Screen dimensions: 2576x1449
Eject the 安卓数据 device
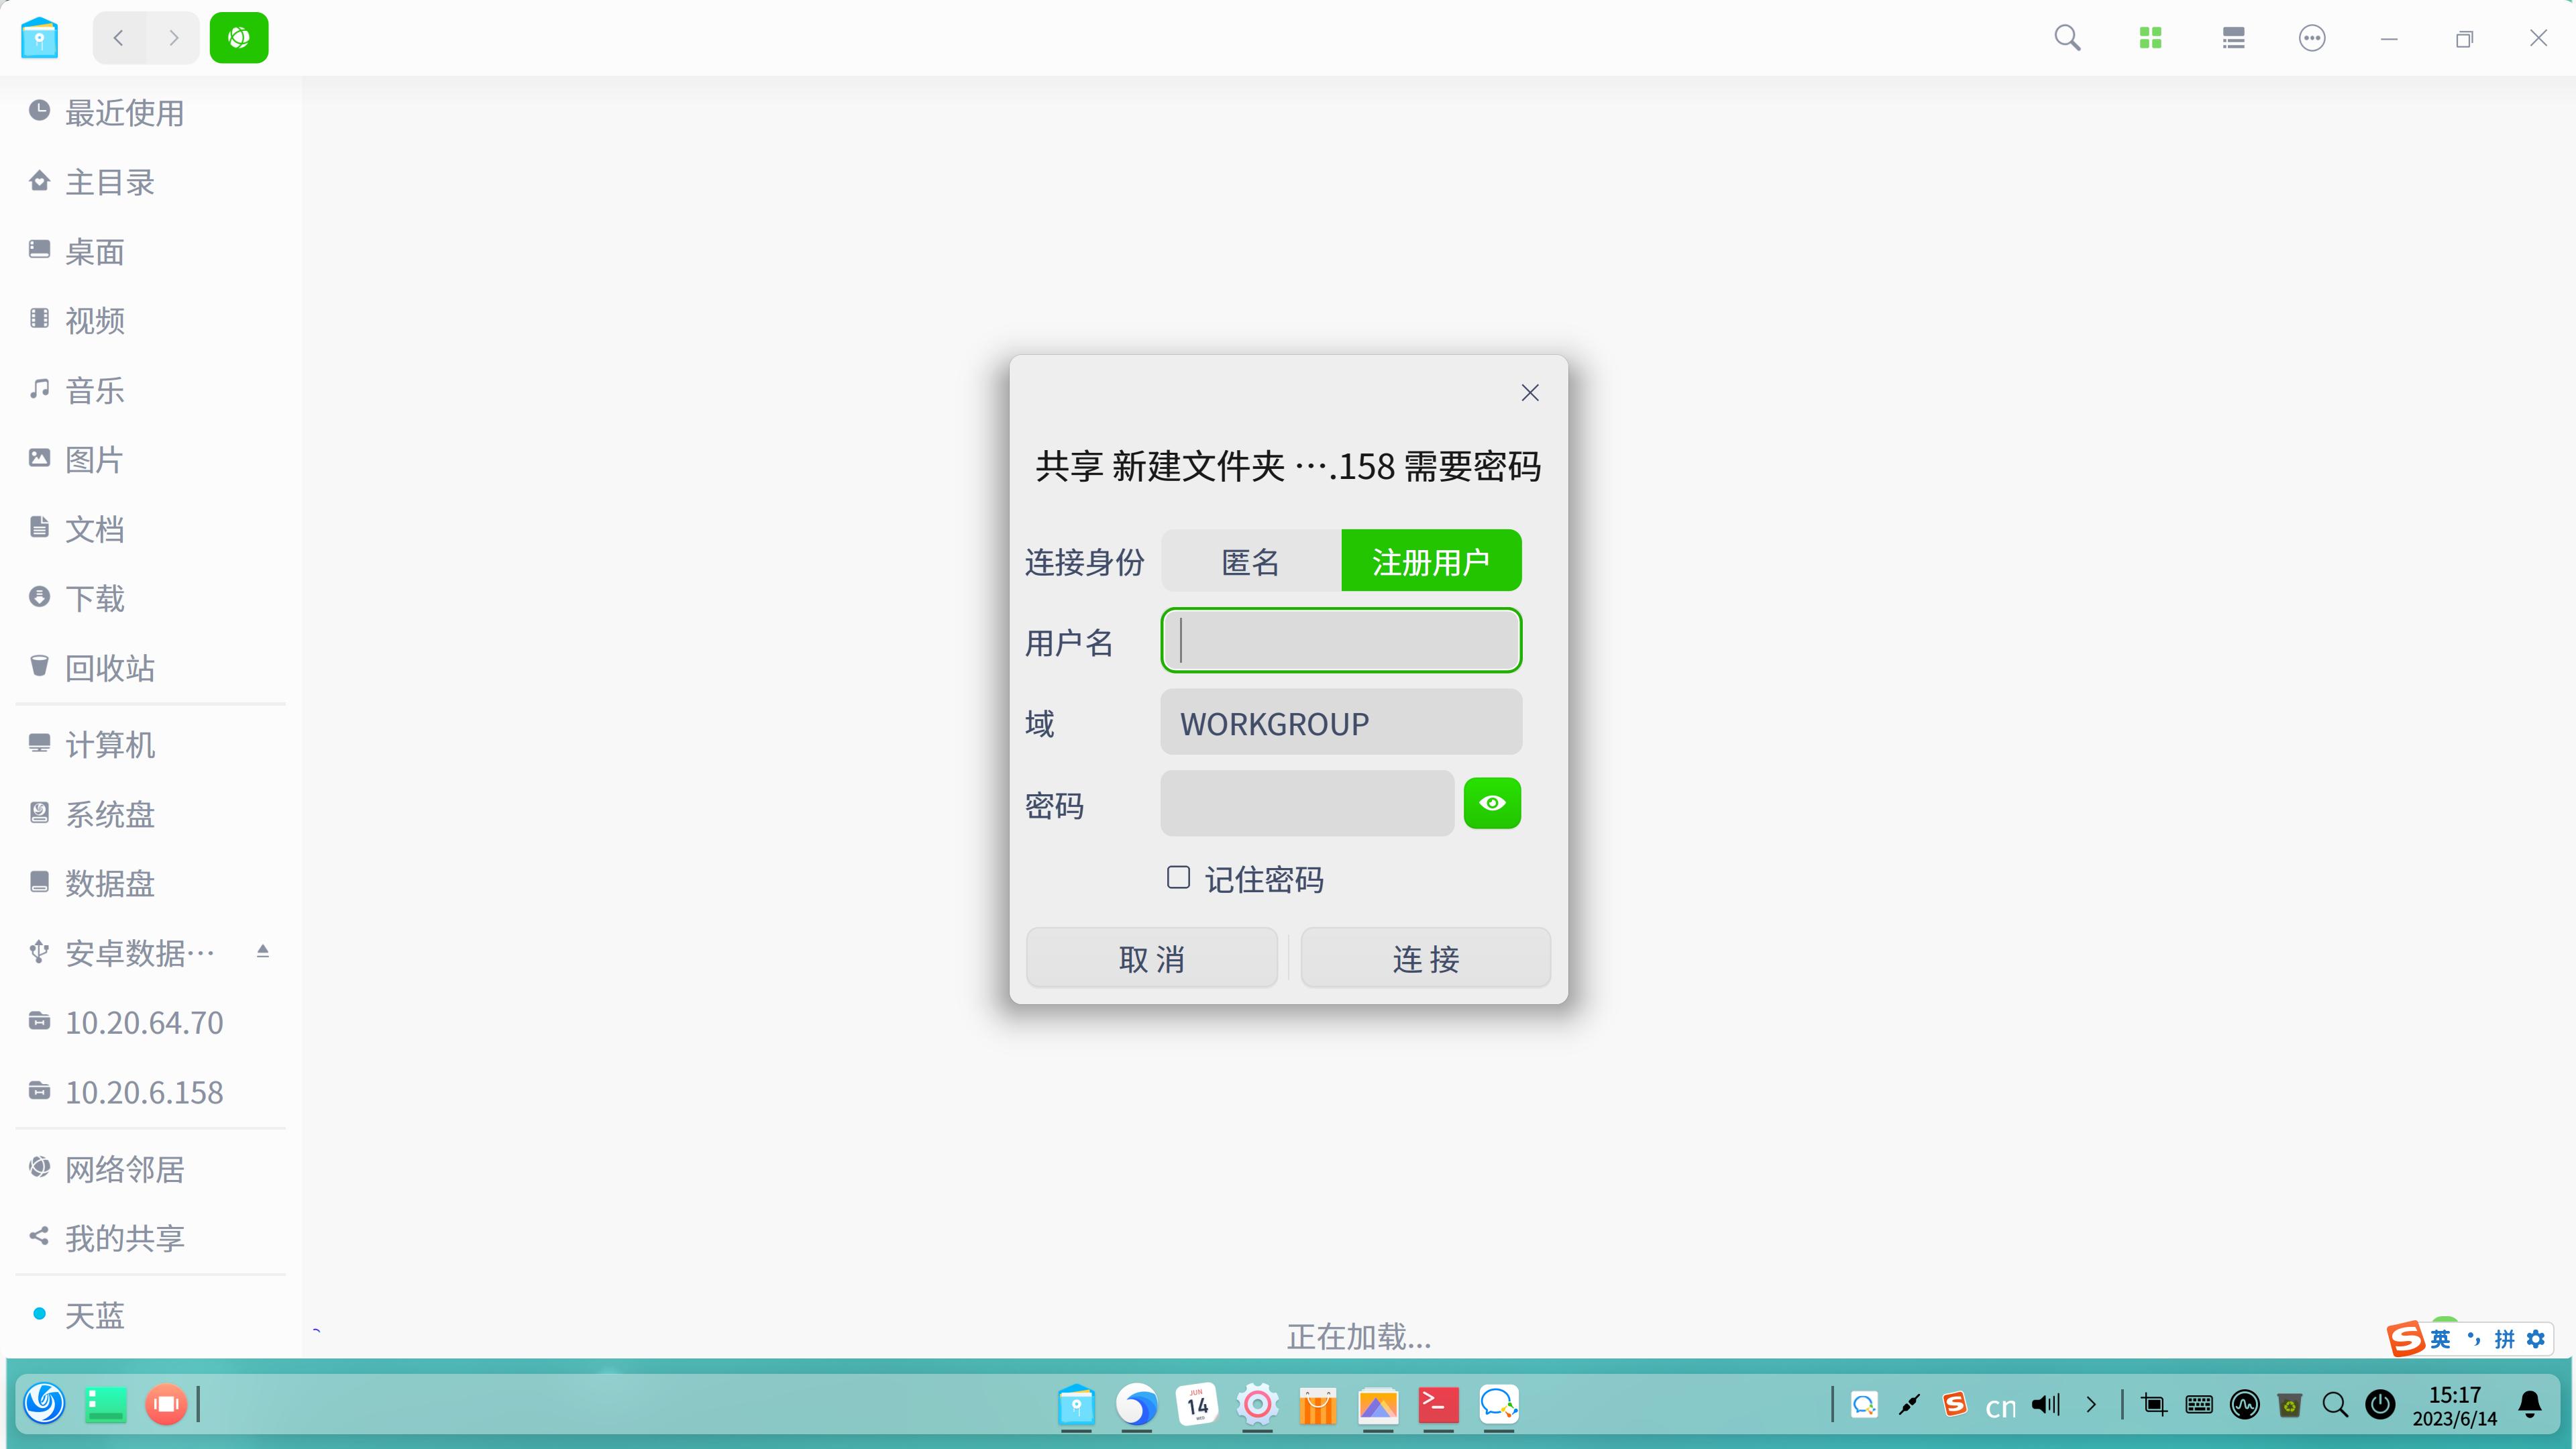[x=263, y=952]
